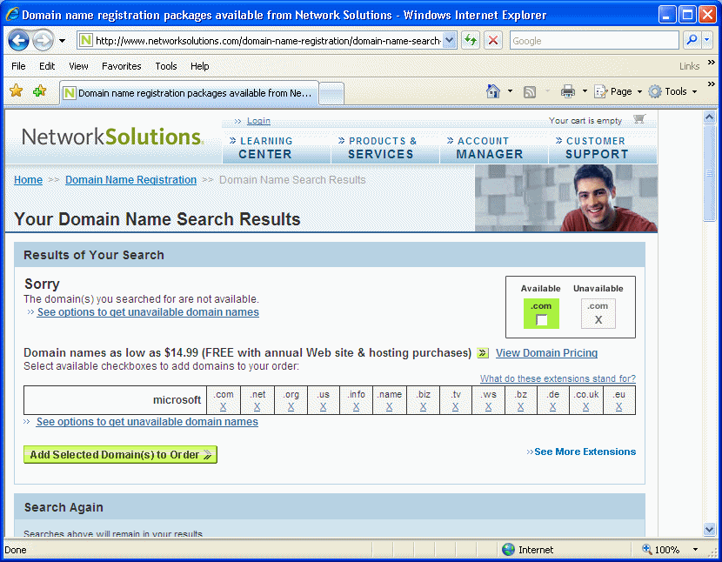Click What do these extensions stand for link
The image size is (722, 562).
click(558, 378)
